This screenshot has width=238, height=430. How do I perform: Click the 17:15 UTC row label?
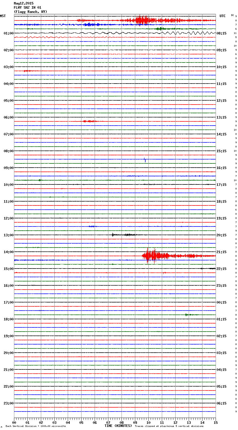(x=221, y=185)
